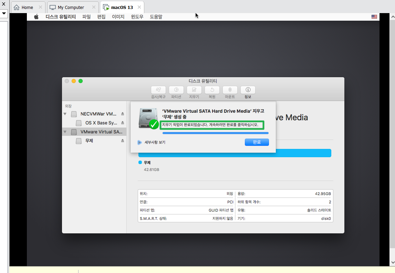Image resolution: width=395 pixels, height=273 pixels.
Task: Click the 지원하지 않음 S.M.A.R.T. value
Action: 223,219
